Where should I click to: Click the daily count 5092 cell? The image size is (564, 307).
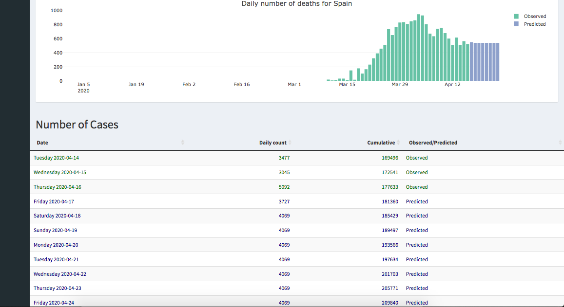click(284, 187)
